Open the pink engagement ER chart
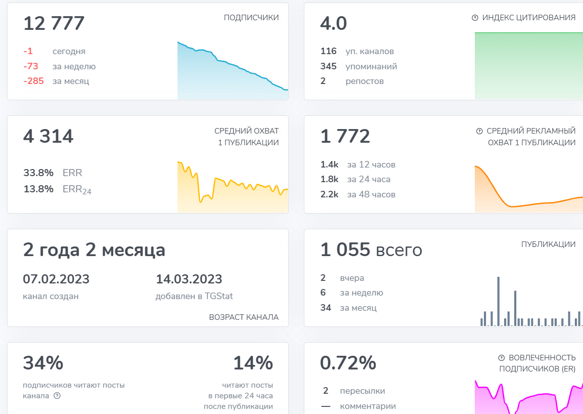Image resolution: width=583 pixels, height=414 pixels. click(x=529, y=397)
